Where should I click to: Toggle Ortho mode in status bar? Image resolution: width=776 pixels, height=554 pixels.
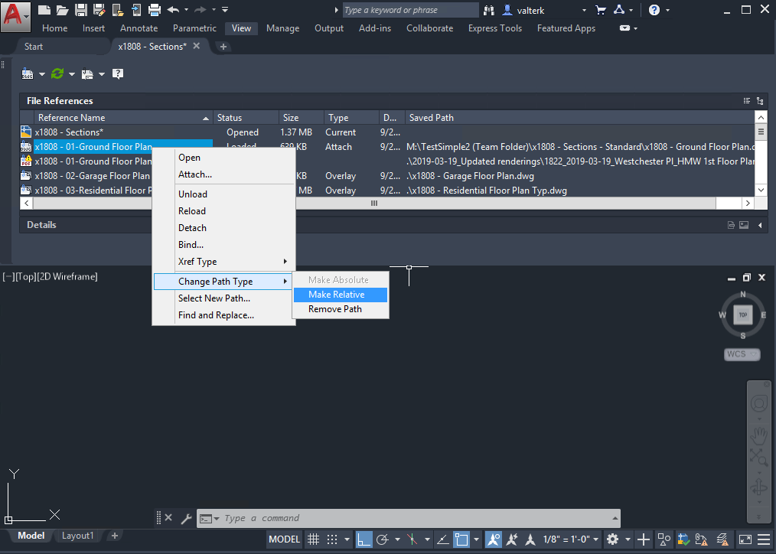364,539
